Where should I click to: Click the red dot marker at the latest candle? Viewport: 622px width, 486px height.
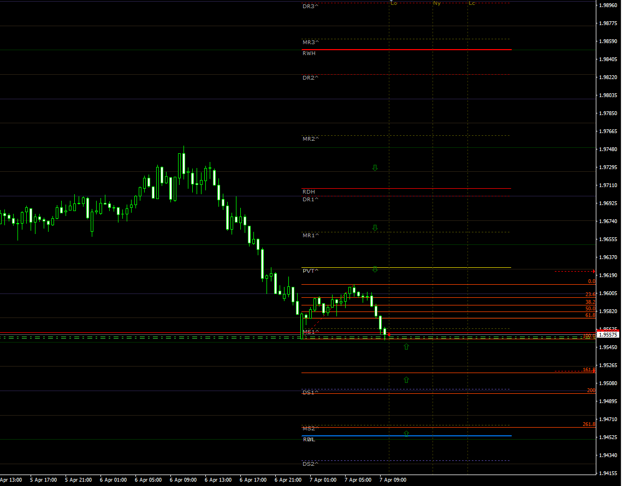point(389,335)
